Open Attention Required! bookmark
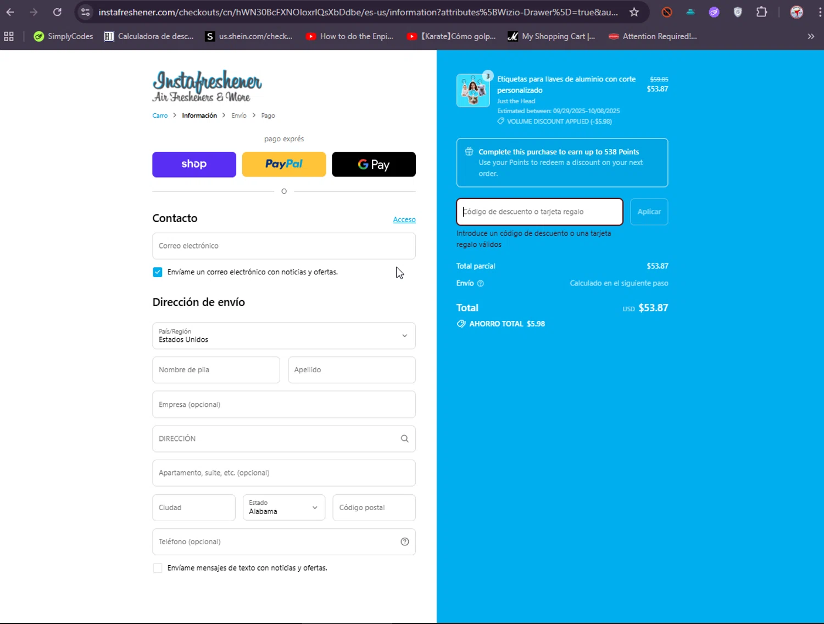 [653, 36]
